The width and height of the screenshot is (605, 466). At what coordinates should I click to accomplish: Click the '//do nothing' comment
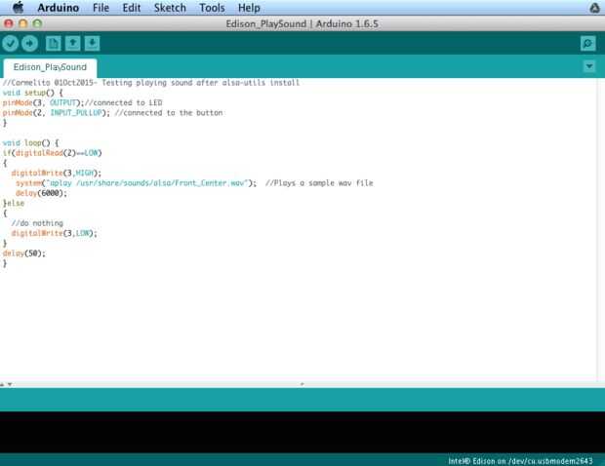(37, 223)
